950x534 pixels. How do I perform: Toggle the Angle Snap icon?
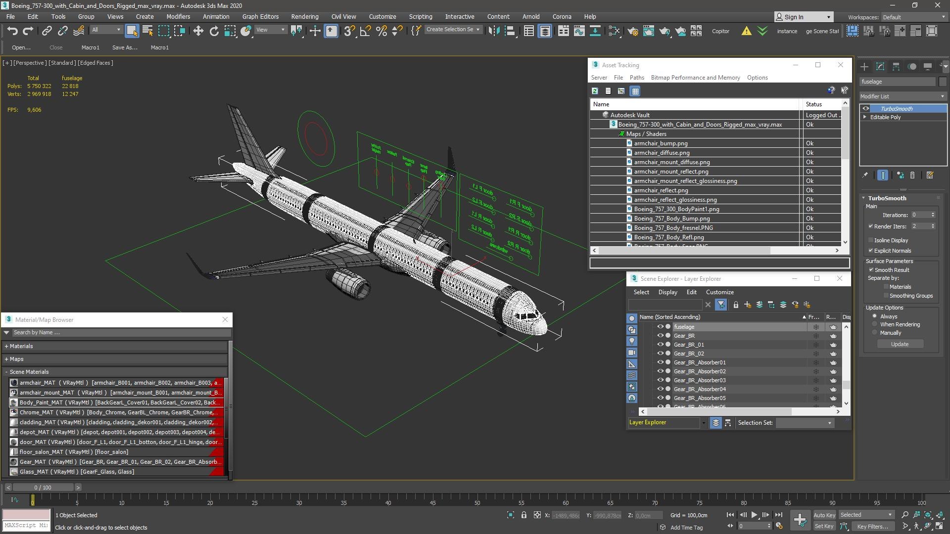(x=365, y=31)
